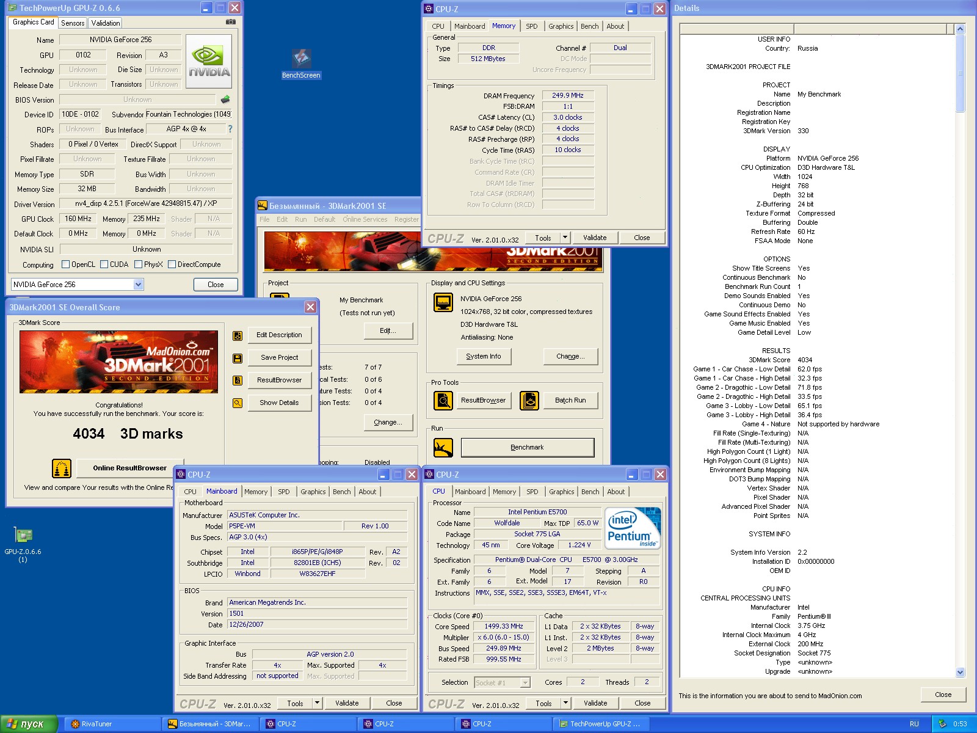Expand Tools dropdown arrow in CPU tab CPU-Z window

click(565, 703)
